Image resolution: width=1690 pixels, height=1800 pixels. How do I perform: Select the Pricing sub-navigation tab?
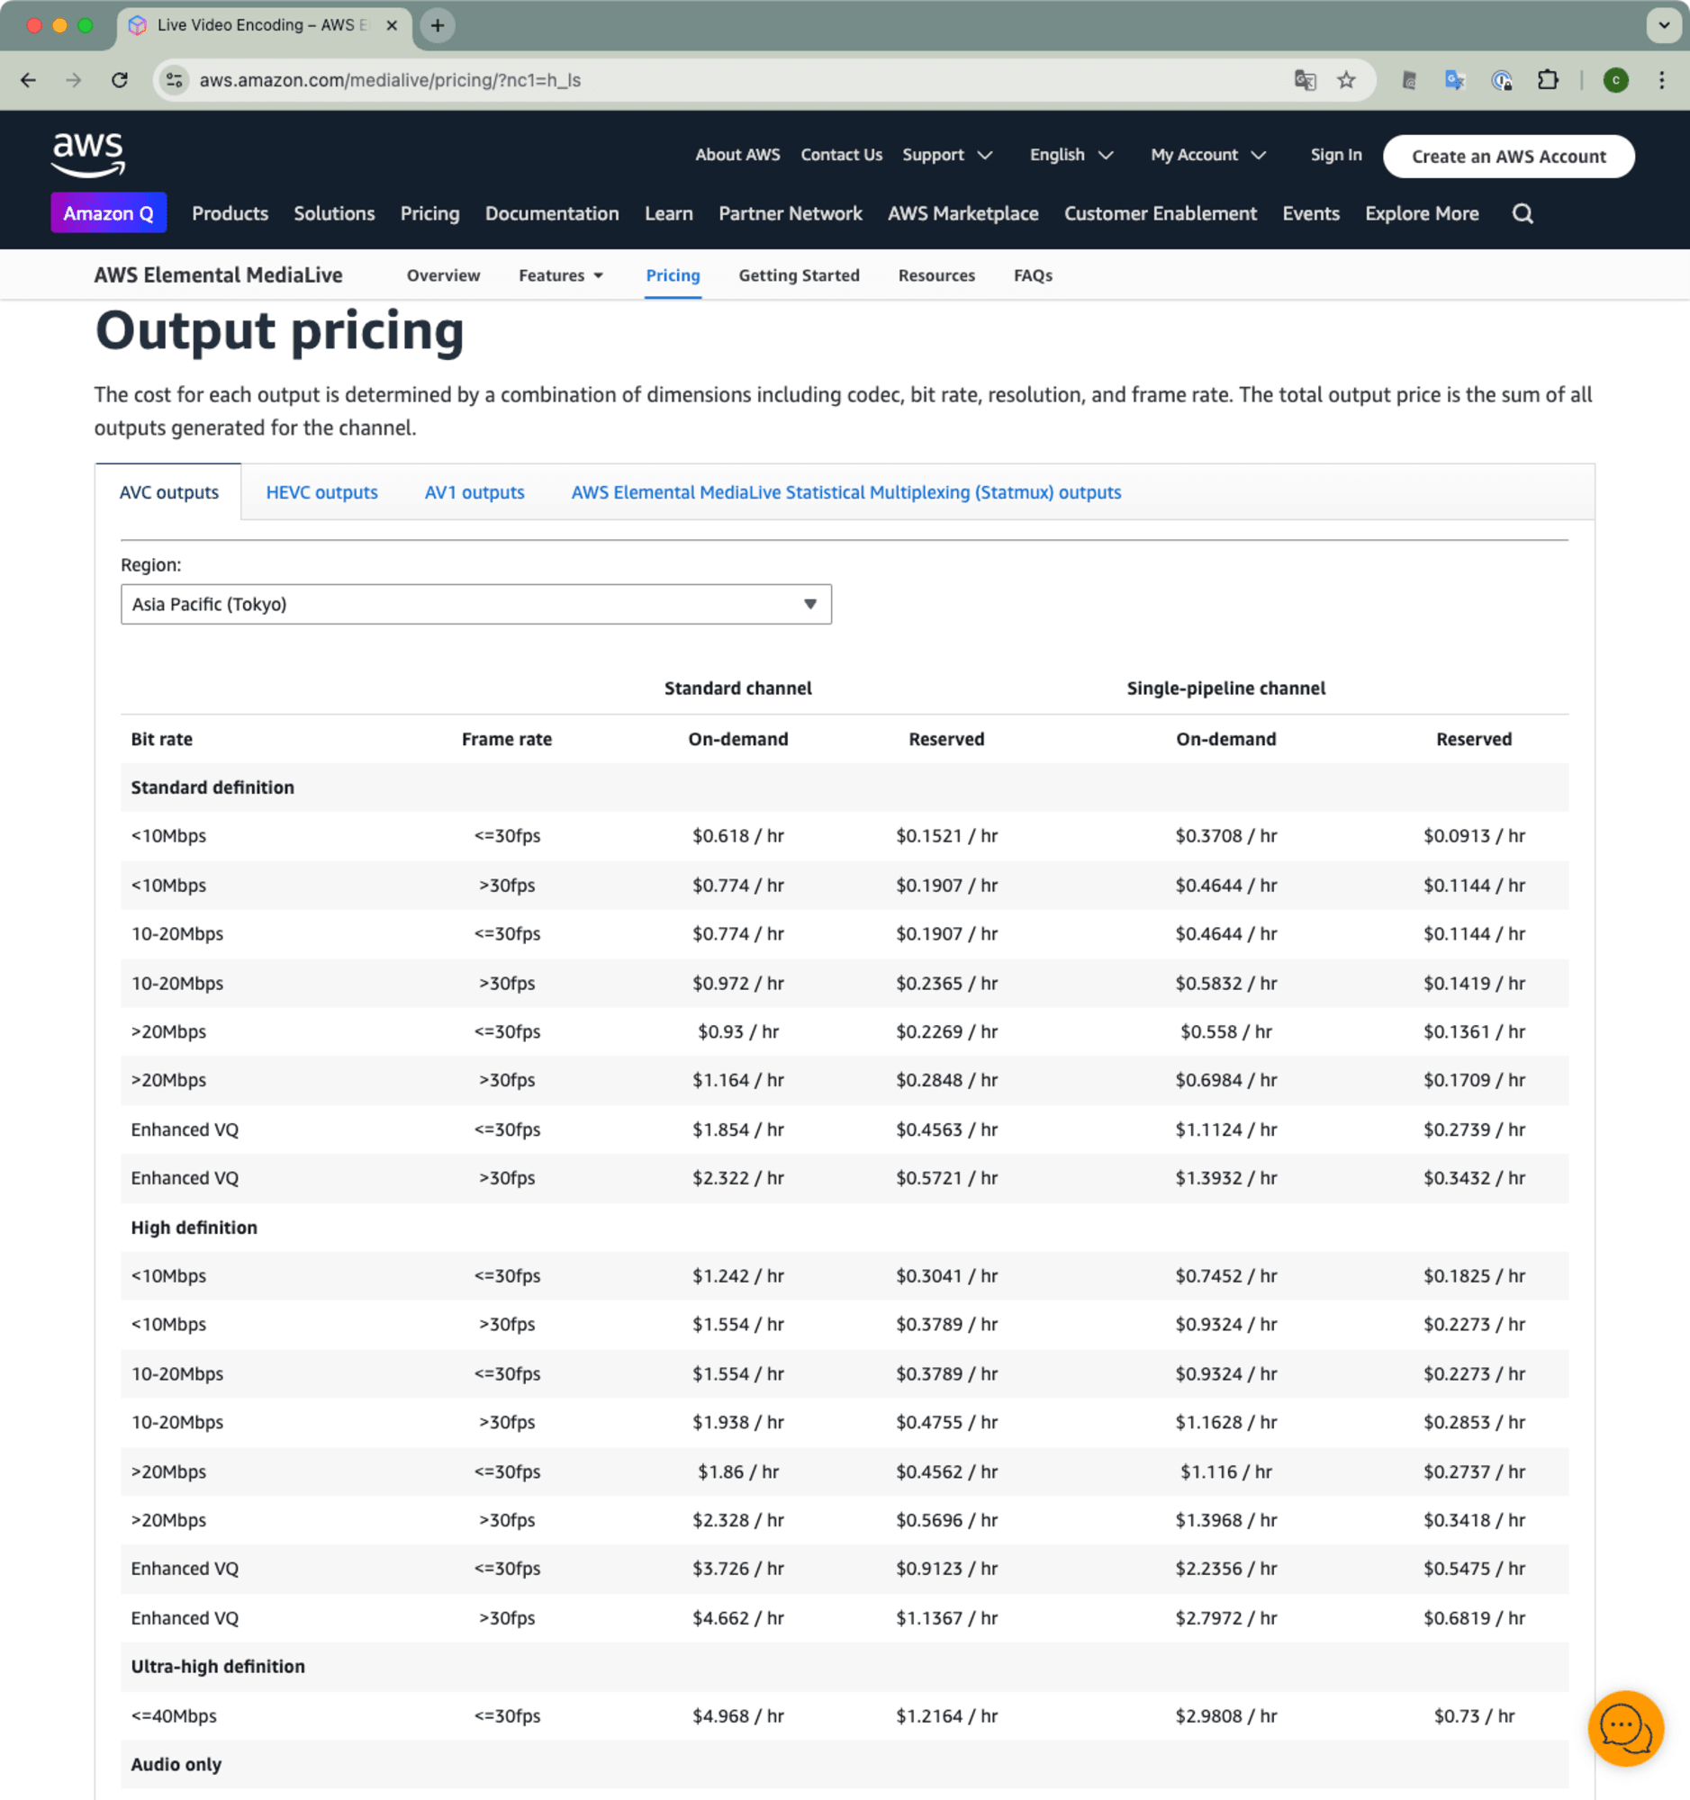coord(672,275)
